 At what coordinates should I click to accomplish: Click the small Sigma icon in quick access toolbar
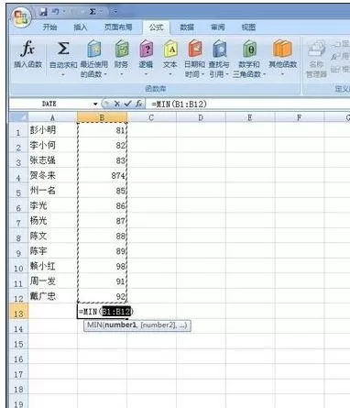(x=93, y=12)
